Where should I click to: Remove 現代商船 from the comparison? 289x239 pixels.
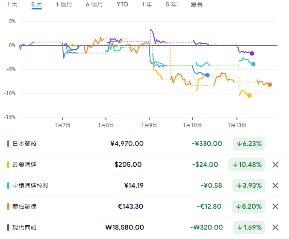point(275,227)
